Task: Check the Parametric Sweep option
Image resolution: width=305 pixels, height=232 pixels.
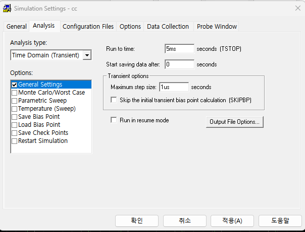Action: click(15, 101)
